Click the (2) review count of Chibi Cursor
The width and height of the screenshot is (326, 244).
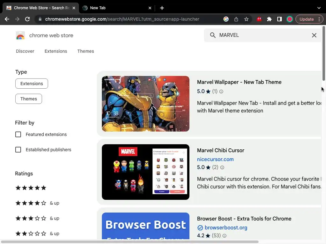tap(215, 167)
